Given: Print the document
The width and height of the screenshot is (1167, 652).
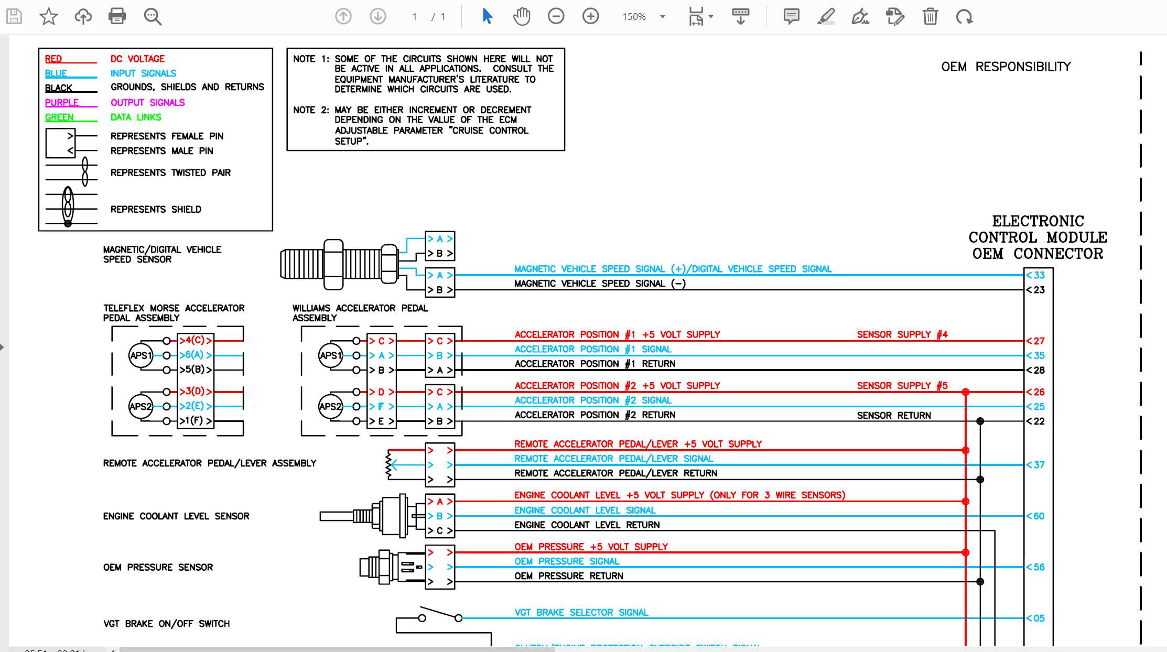Looking at the screenshot, I should (x=117, y=17).
